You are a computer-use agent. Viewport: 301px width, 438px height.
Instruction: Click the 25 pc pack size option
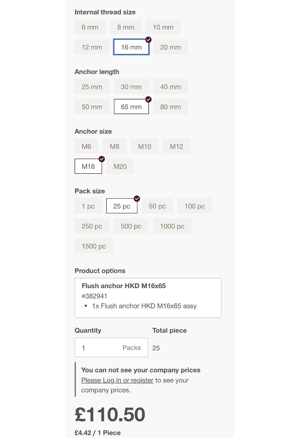tap(122, 206)
